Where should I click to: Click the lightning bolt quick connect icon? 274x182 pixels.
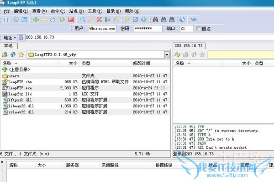[x=127, y=20]
